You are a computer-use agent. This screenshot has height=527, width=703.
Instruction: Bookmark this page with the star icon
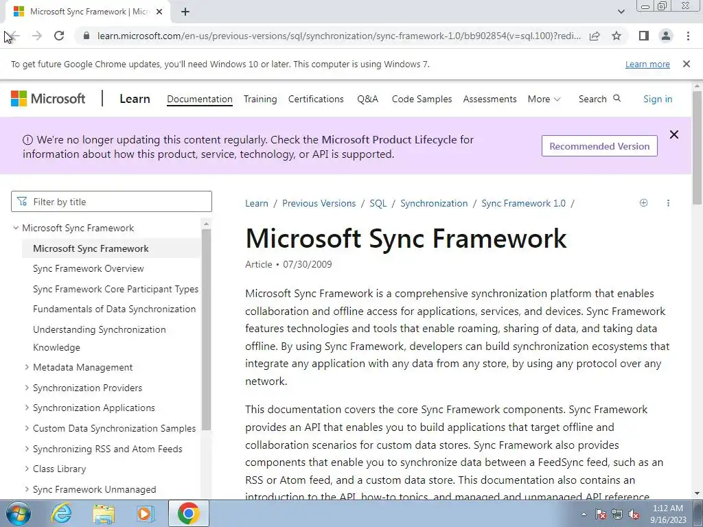[616, 36]
